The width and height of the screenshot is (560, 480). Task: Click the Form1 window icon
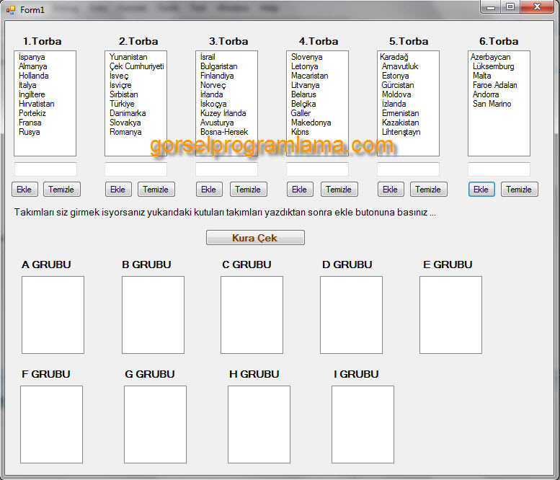(10, 9)
